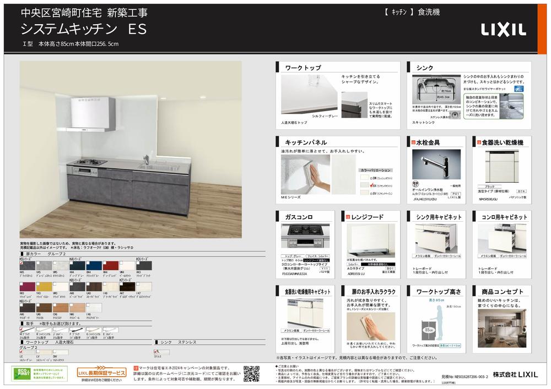
Task: Click orange energy mark beside レンジフード
Action: (348, 217)
